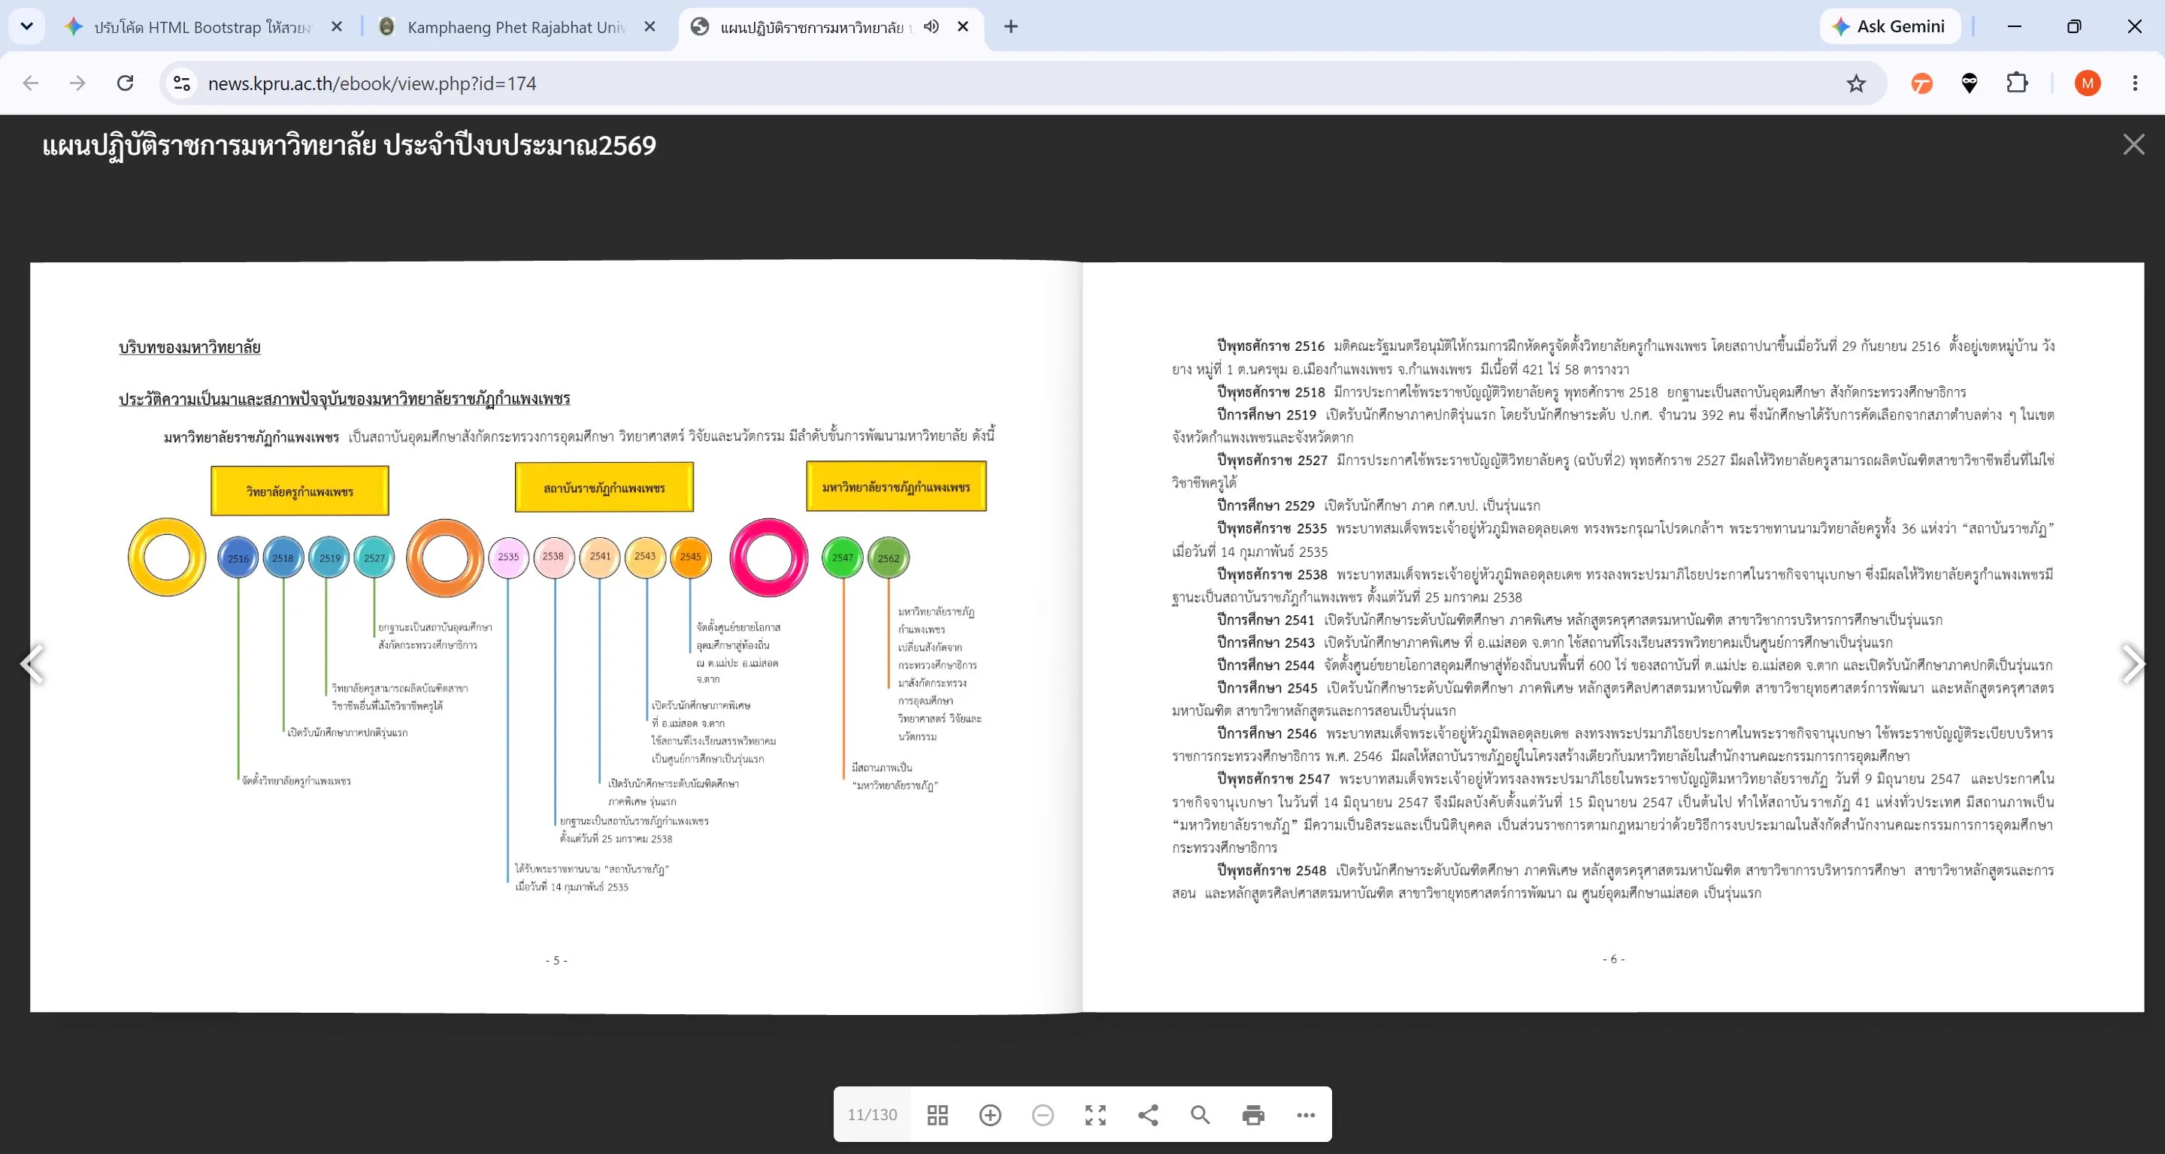Open the orange extension icon
Screen dimensions: 2165x1154
(x=1921, y=83)
